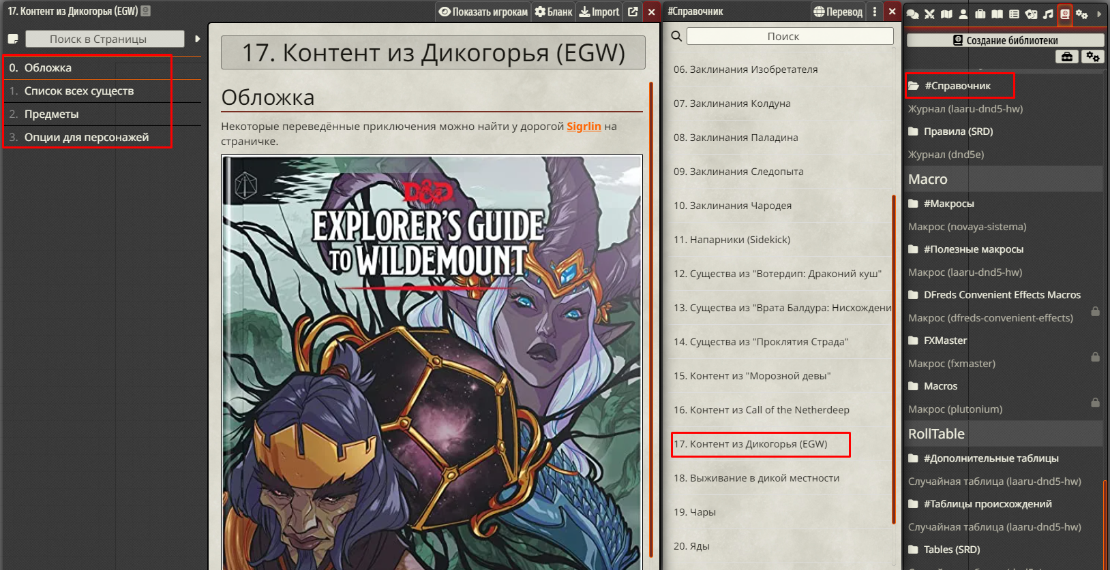Screen dimensions: 1110x570
Task: Collapse the Macro compendium section header
Action: (1004, 179)
